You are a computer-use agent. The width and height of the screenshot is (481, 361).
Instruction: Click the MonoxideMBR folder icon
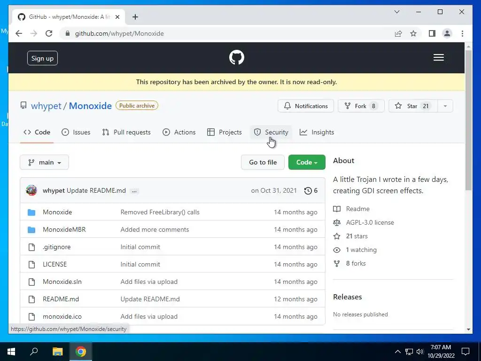pos(31,229)
